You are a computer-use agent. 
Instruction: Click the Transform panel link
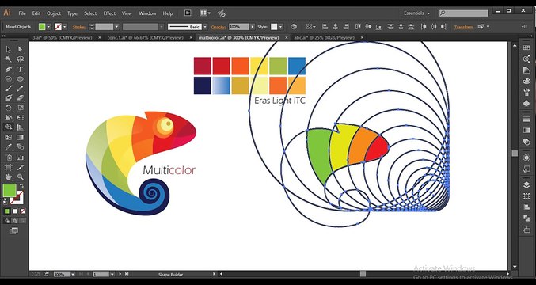coord(464,27)
